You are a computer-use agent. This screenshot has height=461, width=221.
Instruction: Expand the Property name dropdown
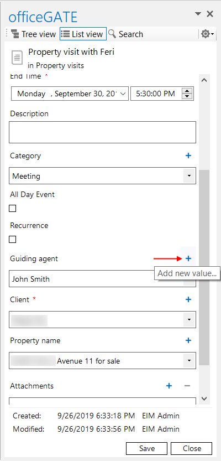pyautogui.click(x=190, y=360)
